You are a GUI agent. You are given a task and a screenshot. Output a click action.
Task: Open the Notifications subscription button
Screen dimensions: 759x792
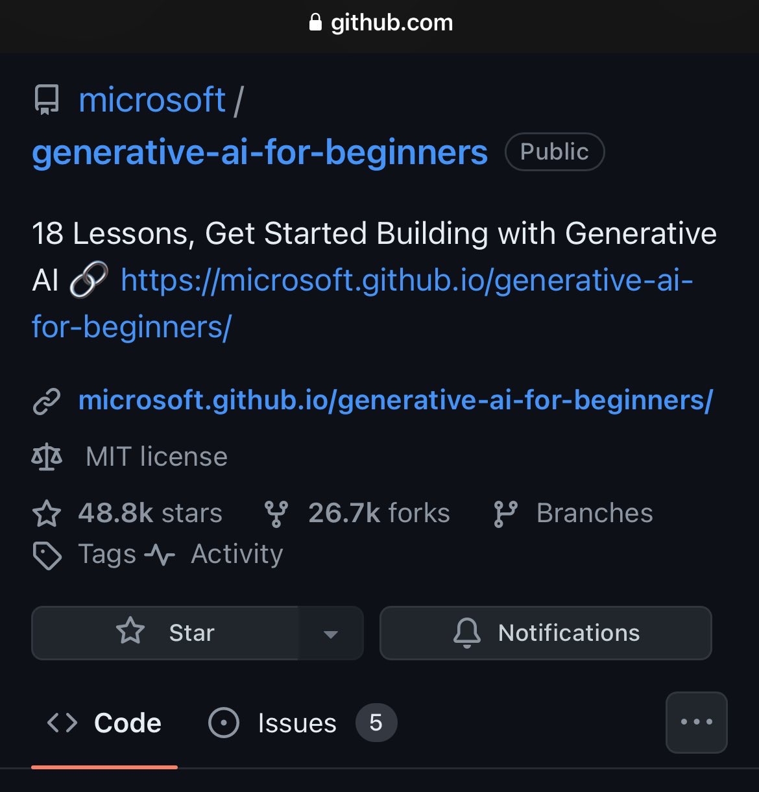click(x=546, y=632)
